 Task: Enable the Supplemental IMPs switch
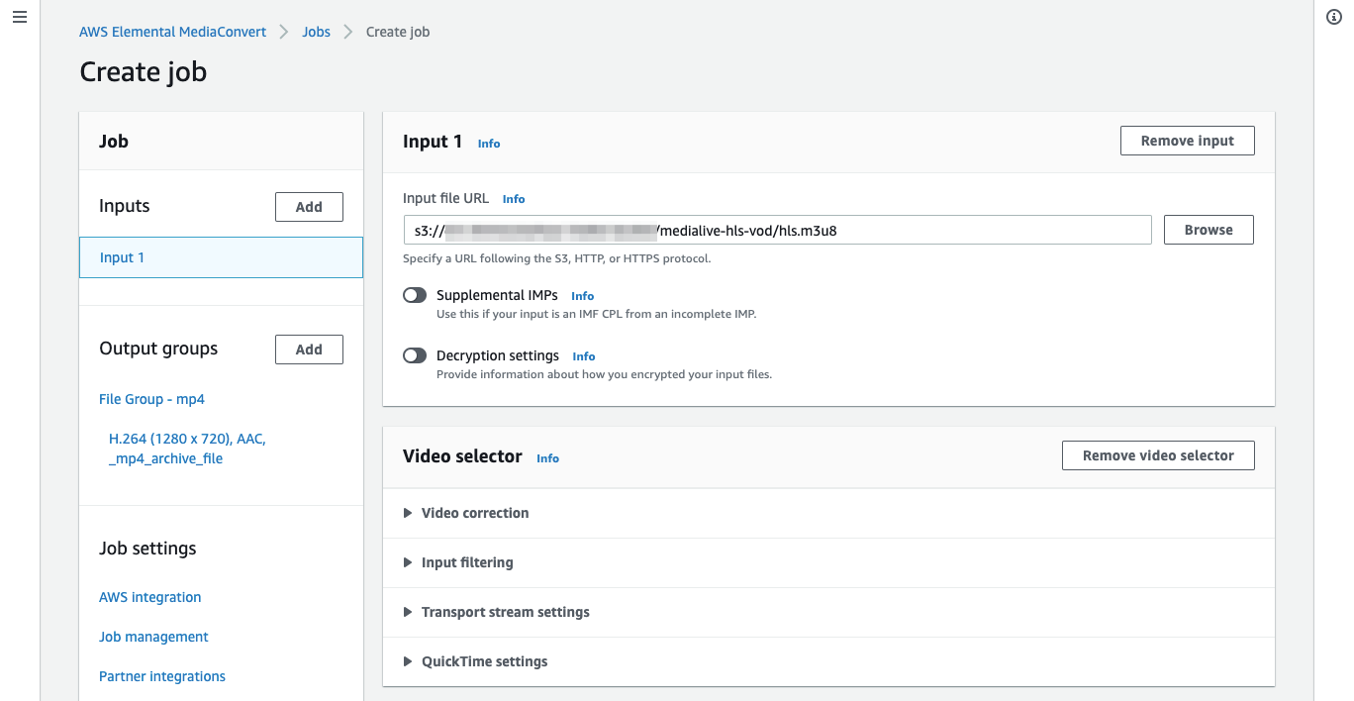(415, 294)
